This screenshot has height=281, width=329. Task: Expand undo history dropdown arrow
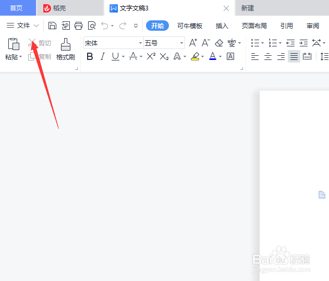tap(113, 26)
